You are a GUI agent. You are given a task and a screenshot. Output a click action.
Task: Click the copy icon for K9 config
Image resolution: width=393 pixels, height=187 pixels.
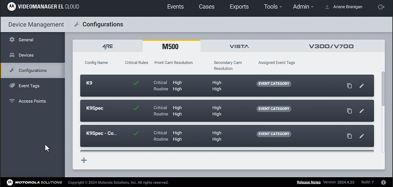[349, 86]
